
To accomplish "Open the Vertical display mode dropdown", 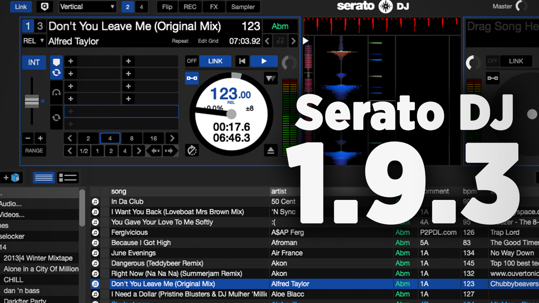I will pyautogui.click(x=88, y=7).
